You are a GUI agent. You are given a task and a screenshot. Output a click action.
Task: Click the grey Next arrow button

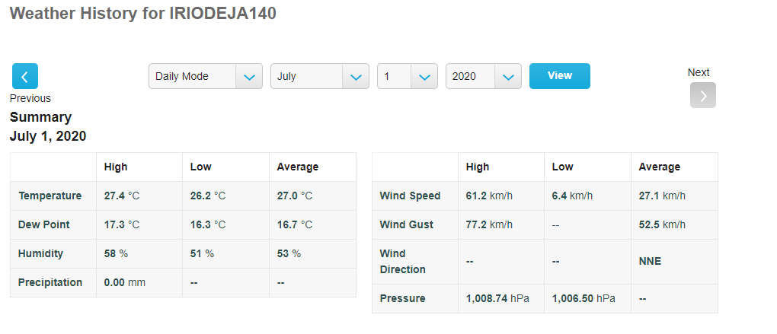point(702,95)
